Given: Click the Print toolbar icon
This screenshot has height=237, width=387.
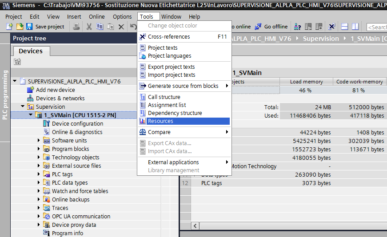Looking at the screenshot, I should pyautogui.click(x=76, y=26).
